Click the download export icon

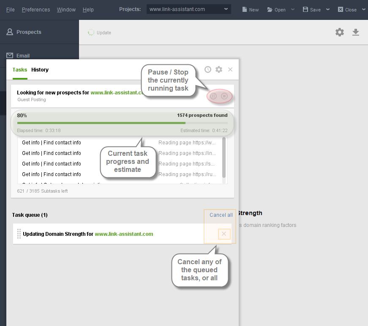click(356, 32)
